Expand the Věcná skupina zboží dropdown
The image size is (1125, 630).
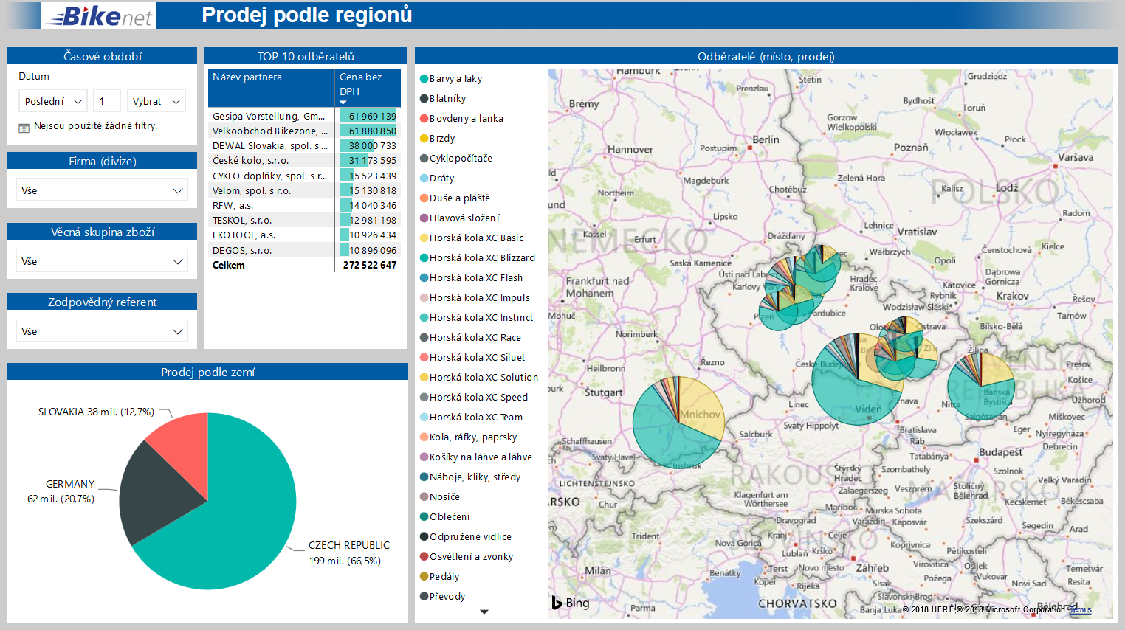click(102, 261)
